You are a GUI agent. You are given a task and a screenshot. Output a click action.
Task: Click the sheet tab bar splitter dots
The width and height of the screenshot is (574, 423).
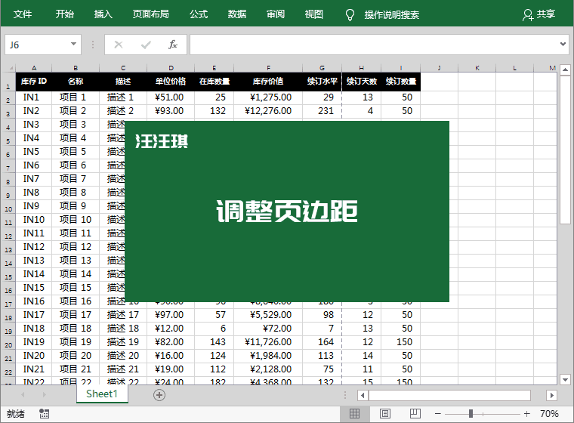point(345,395)
